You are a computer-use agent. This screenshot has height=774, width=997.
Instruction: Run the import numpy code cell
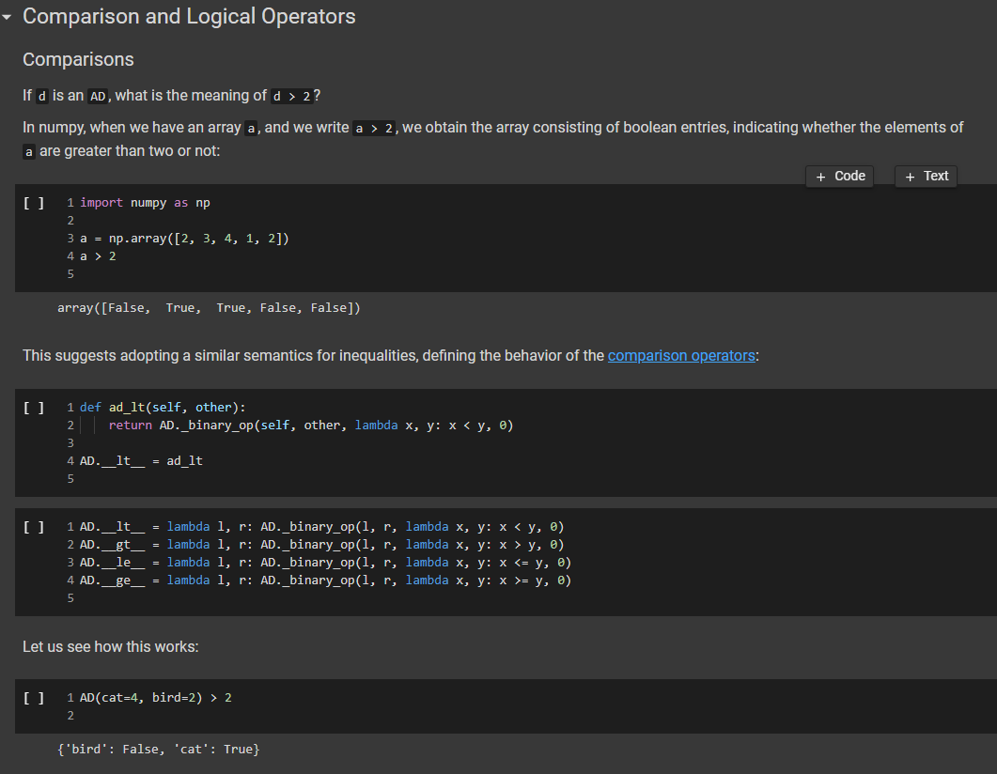click(x=34, y=203)
